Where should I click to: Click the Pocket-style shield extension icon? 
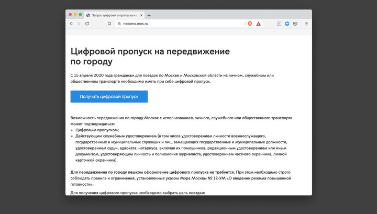tap(295, 24)
